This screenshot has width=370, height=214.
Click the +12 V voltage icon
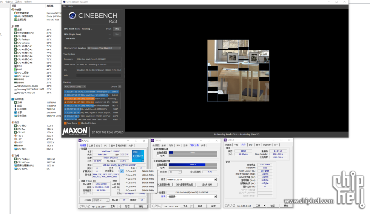(x=15, y=142)
